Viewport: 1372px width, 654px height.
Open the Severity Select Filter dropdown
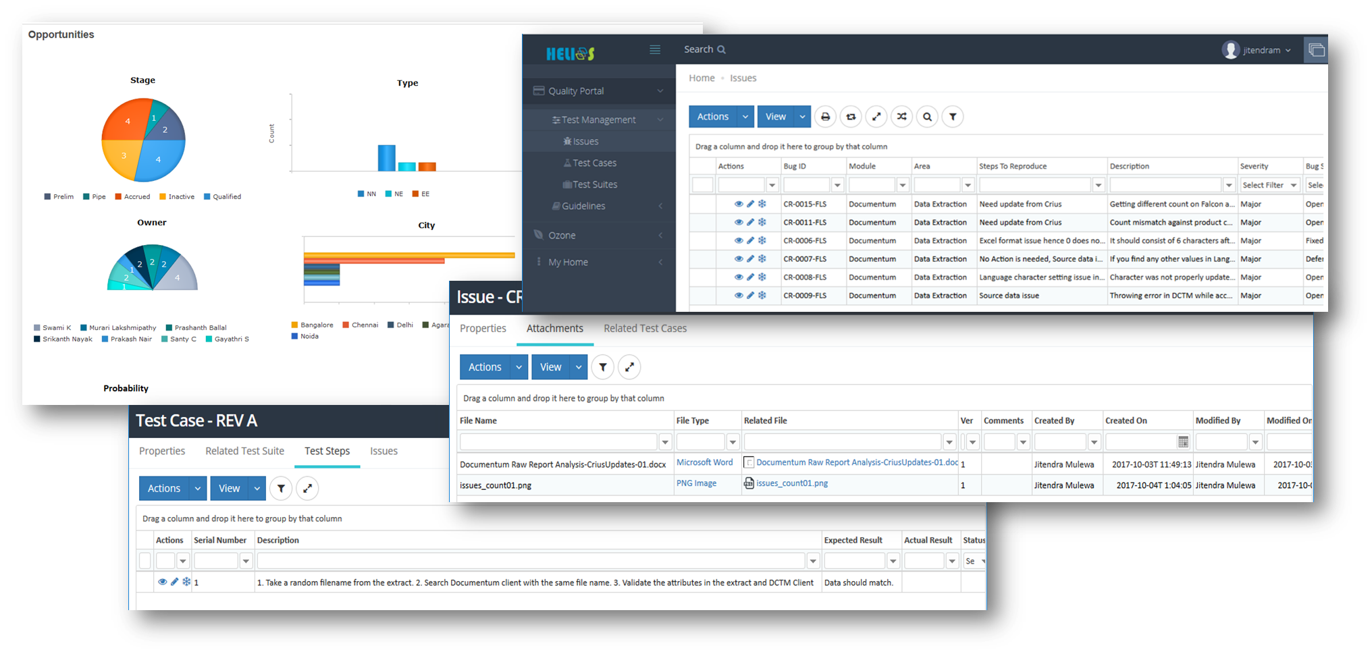pyautogui.click(x=1269, y=185)
